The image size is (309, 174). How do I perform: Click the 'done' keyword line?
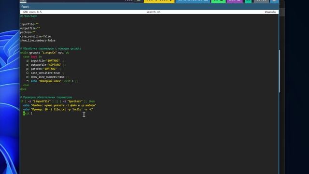click(x=23, y=89)
